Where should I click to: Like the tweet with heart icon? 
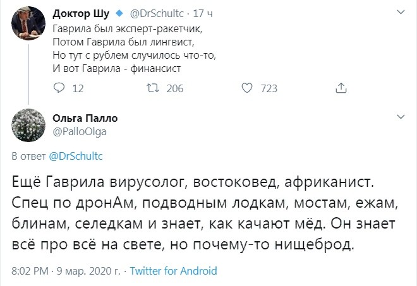click(247, 89)
